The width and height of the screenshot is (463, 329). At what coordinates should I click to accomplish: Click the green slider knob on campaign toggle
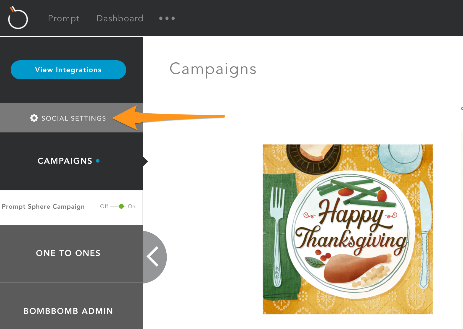click(x=121, y=206)
